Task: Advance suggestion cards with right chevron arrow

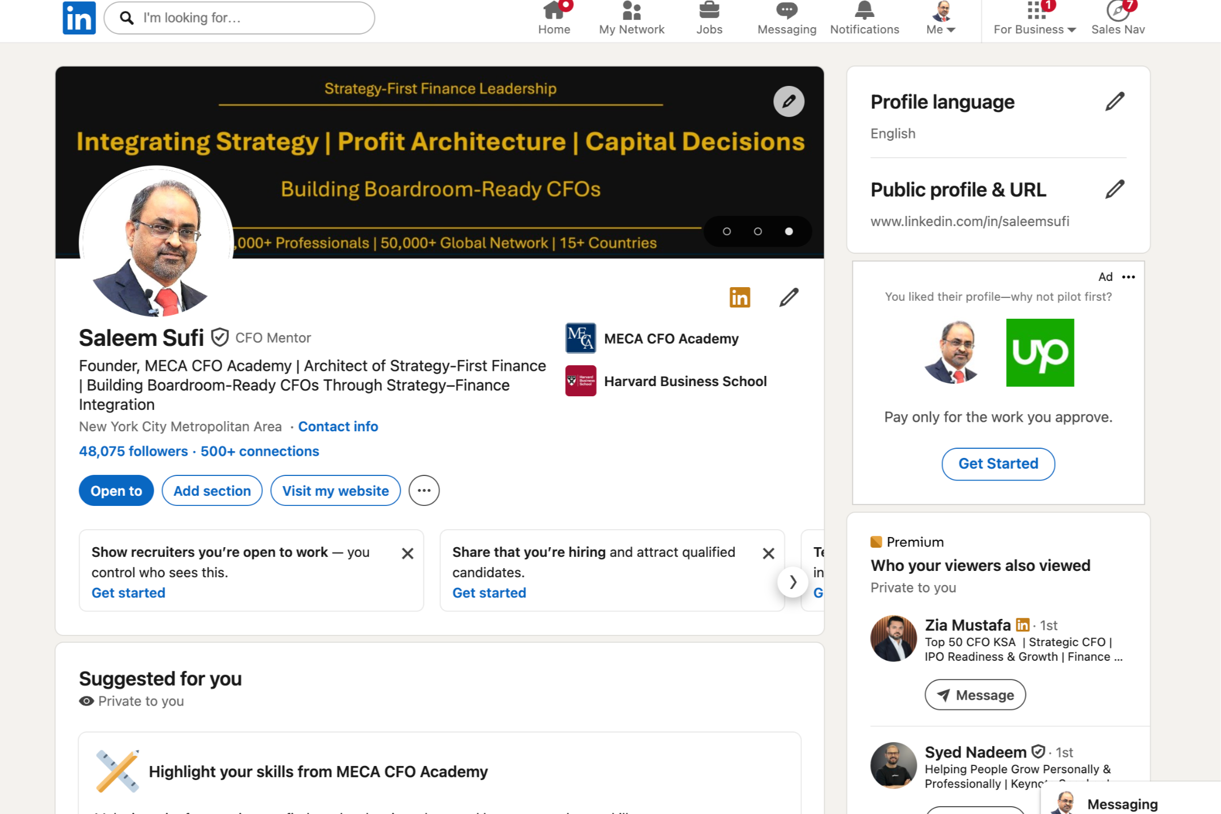Action: [793, 582]
